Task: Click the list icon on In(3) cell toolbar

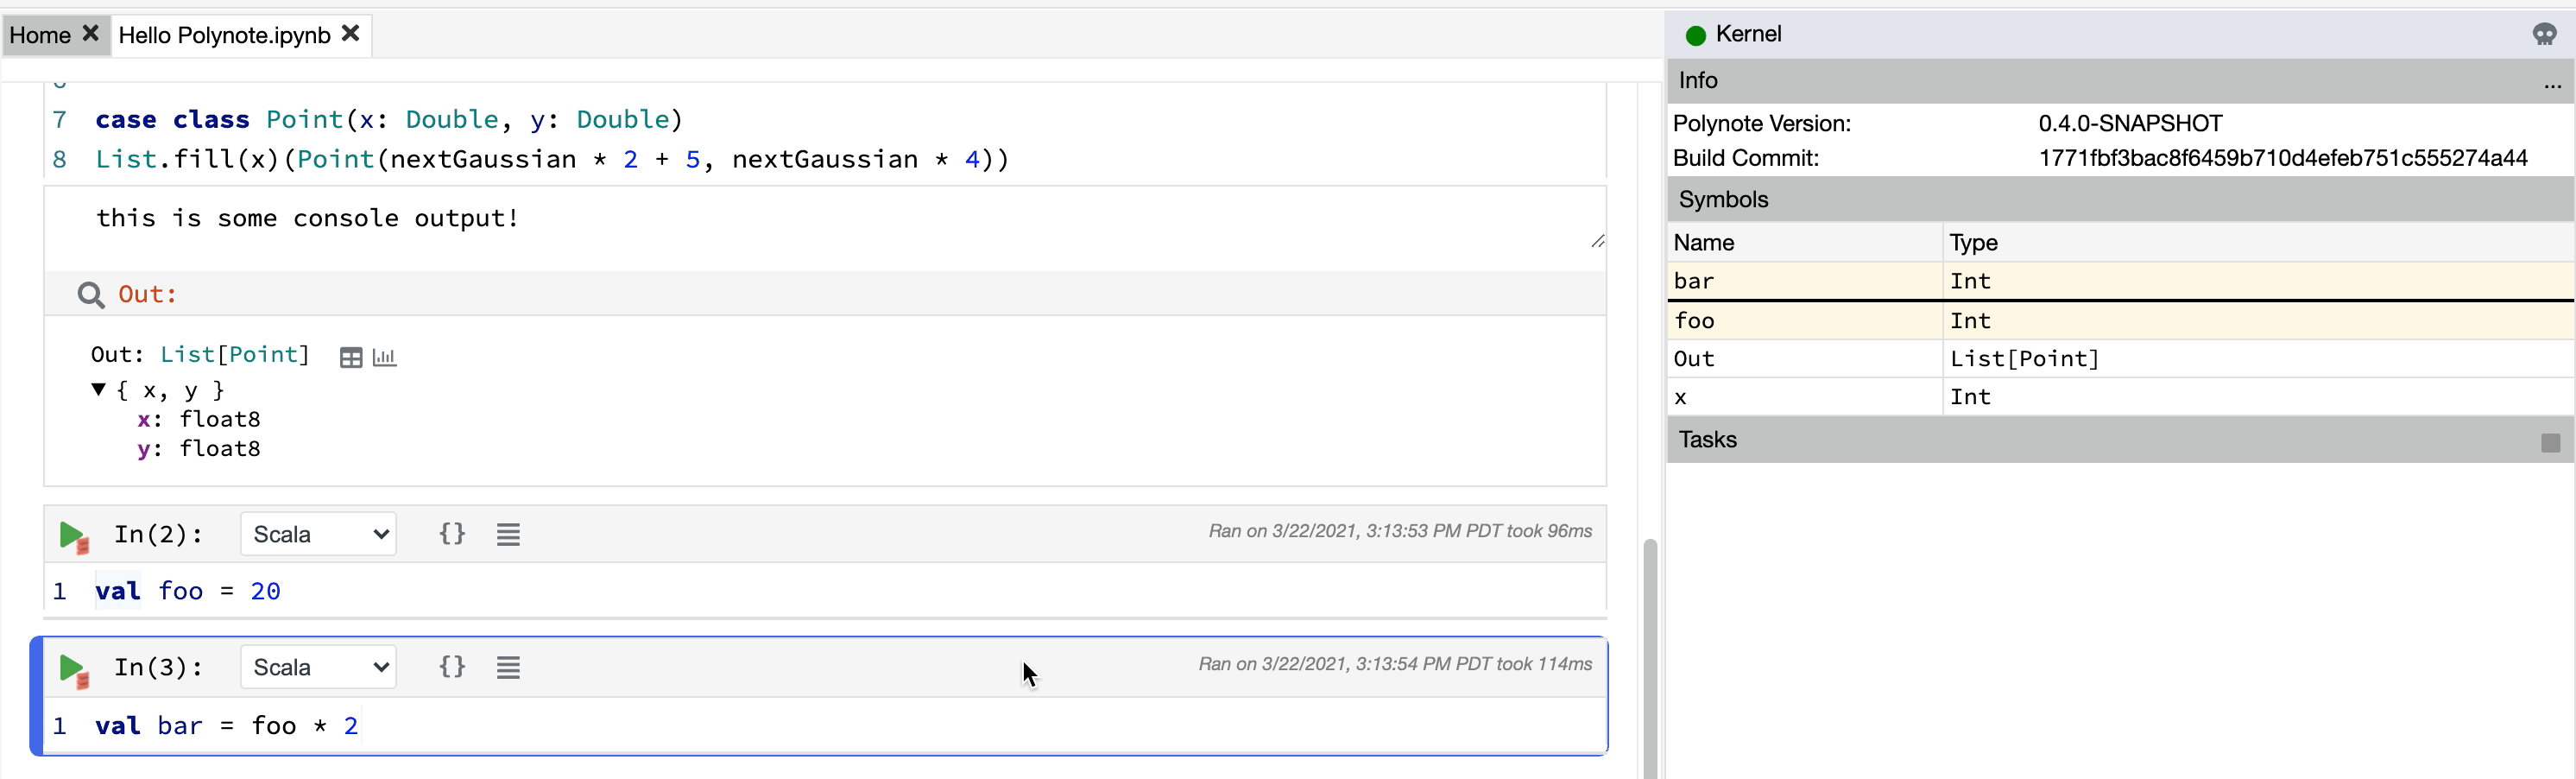Action: click(508, 667)
